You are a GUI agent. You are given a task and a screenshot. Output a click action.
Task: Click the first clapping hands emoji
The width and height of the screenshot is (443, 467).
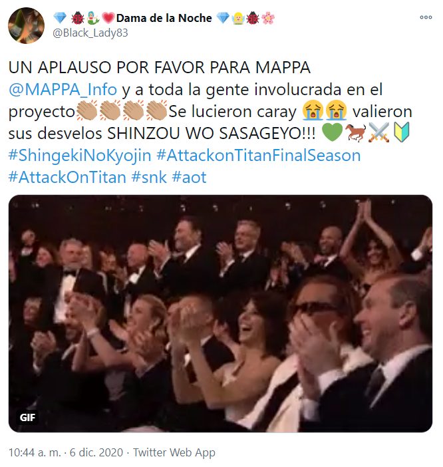[87, 110]
